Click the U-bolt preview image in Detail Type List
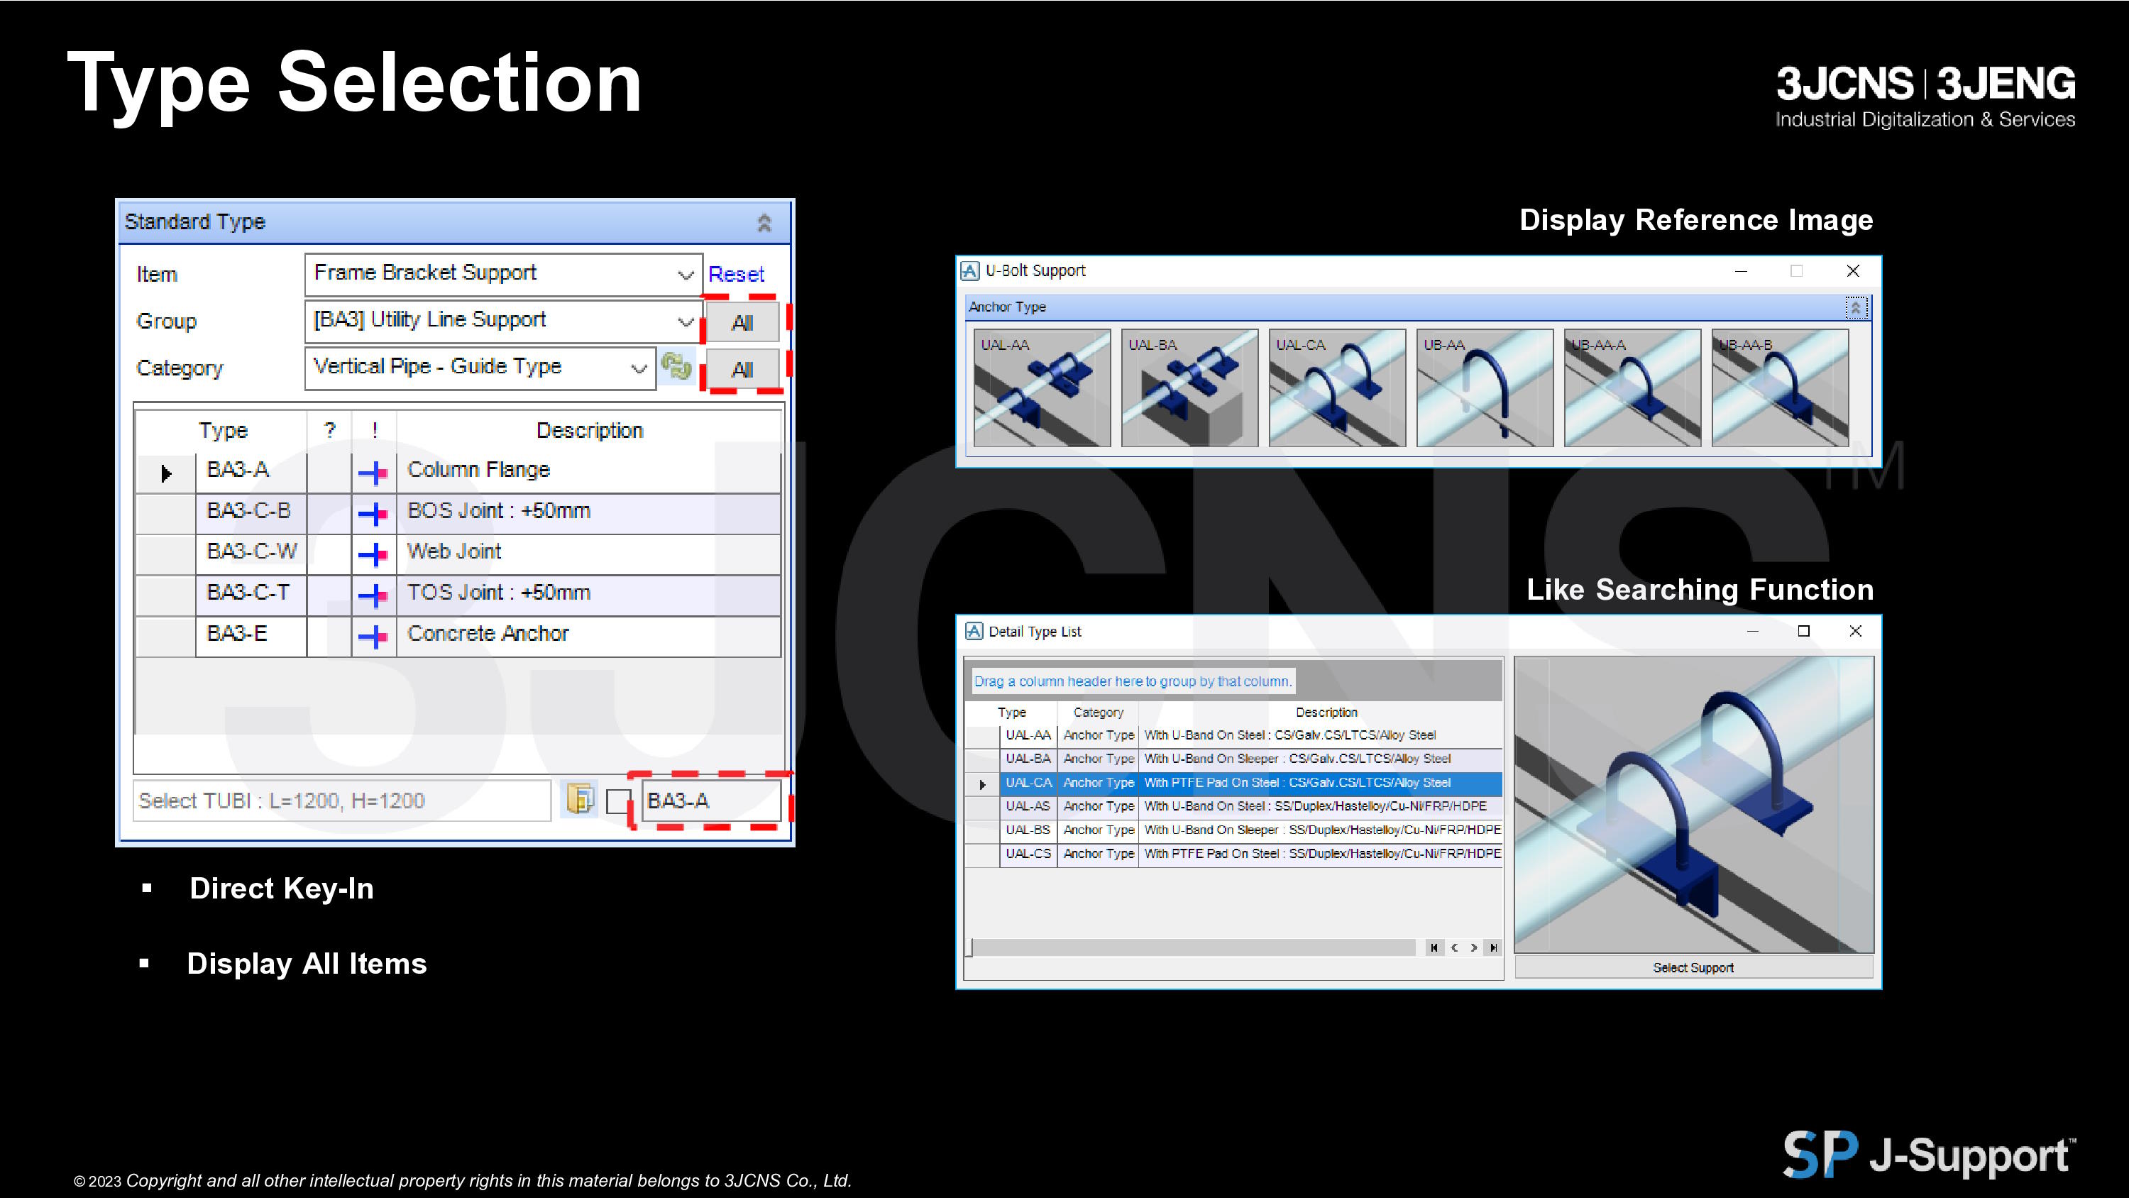Viewport: 2129px width, 1198px height. (1693, 806)
